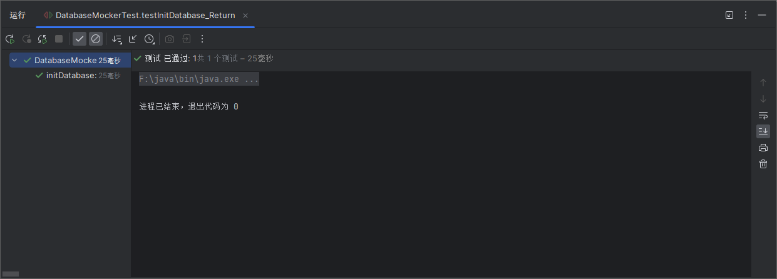This screenshot has width=777, height=279.
Task: Open the toolbar more options menu
Action: (202, 39)
